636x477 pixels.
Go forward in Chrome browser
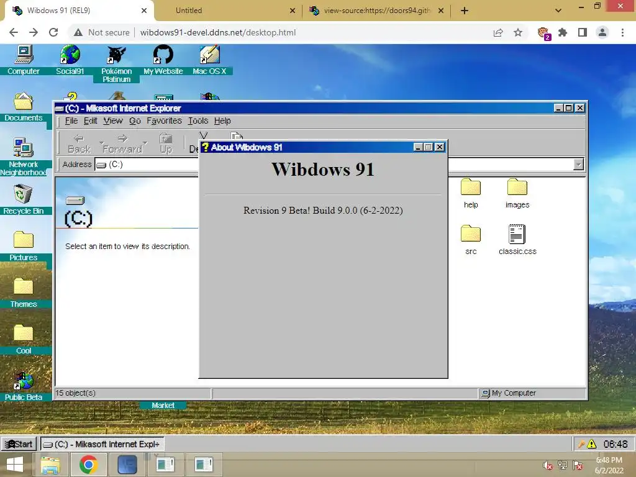tap(34, 32)
